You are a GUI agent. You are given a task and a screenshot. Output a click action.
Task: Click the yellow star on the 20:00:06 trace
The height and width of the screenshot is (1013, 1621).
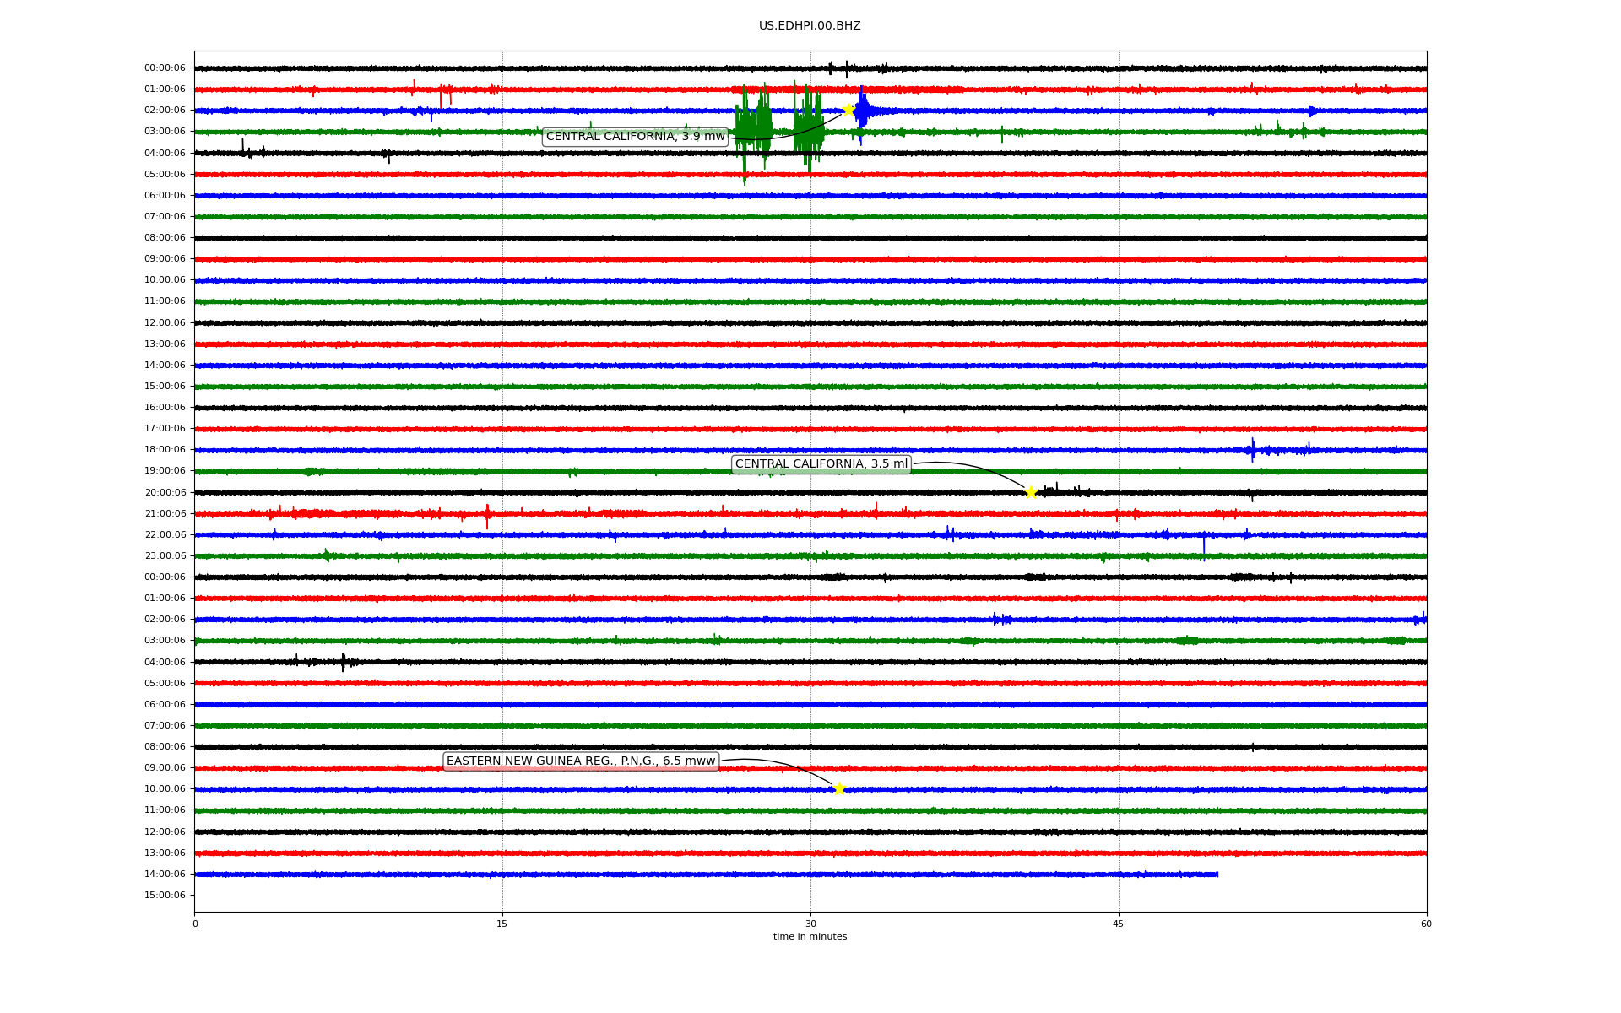click(x=1031, y=492)
